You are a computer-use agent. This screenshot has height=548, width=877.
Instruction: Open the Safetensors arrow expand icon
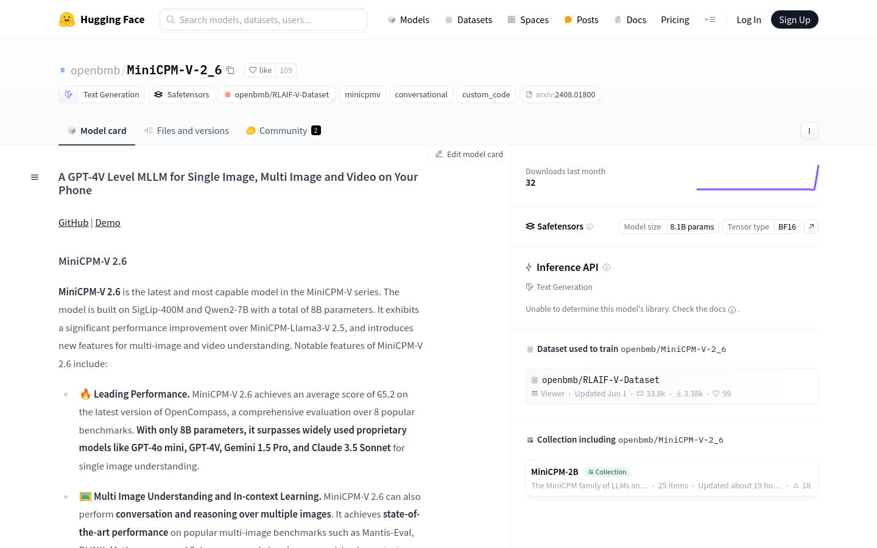pyautogui.click(x=811, y=227)
